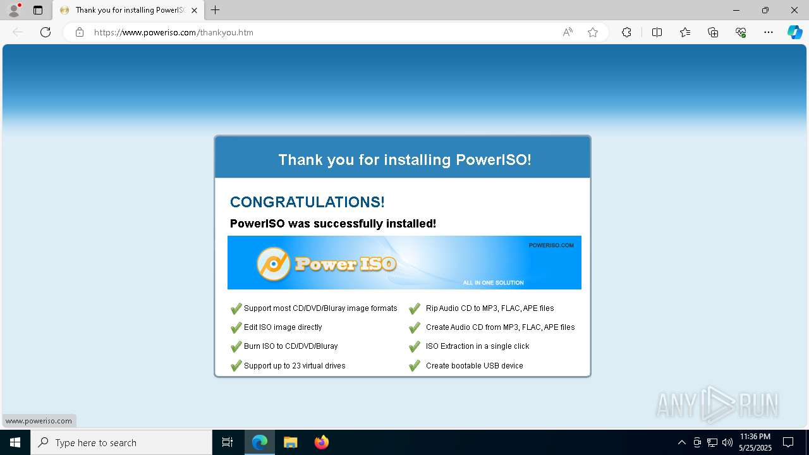Open the Edge profile icon
This screenshot has width=809, height=455.
[14, 10]
